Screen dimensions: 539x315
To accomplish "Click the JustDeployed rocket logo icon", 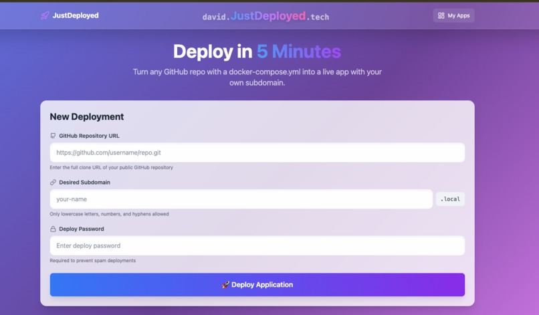I will 45,15.
